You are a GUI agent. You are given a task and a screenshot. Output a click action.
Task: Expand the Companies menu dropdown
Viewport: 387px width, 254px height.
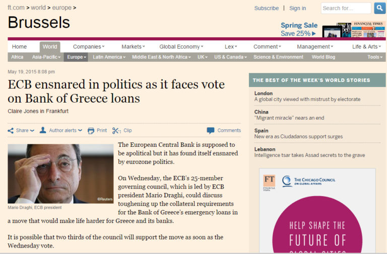(x=89, y=47)
